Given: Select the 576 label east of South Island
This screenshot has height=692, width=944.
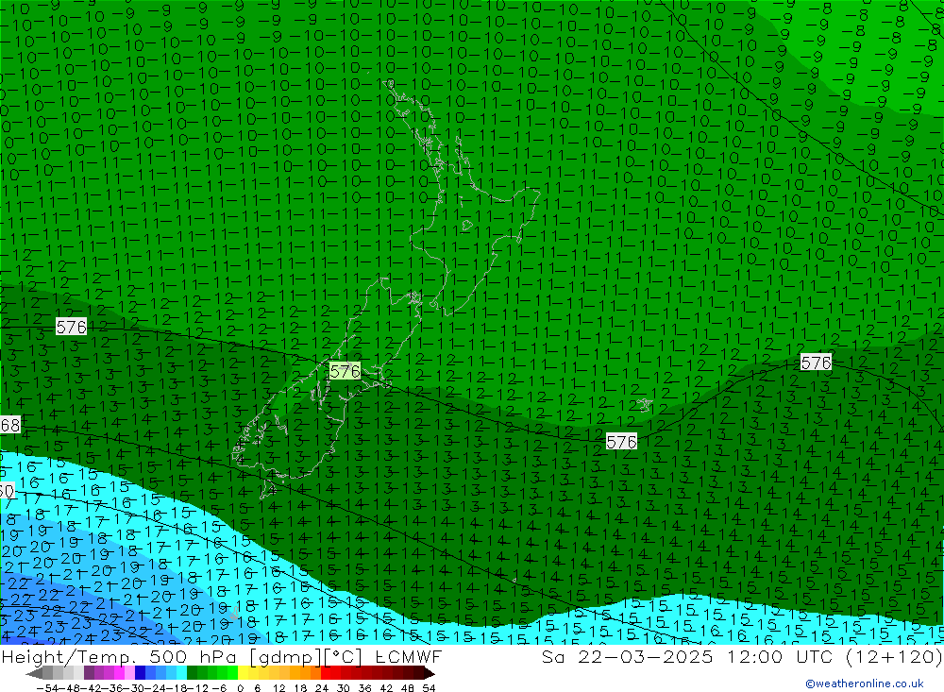Looking at the screenshot, I should pyautogui.click(x=621, y=442).
